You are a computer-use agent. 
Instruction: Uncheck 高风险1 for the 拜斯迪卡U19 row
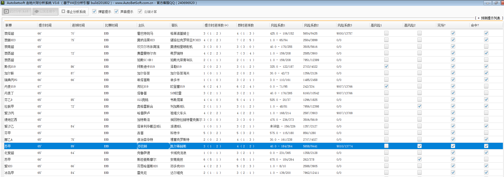(386, 66)
